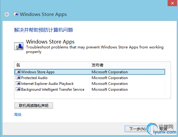Screen dimensions: 178x137
Task: Click the back arrow icon in header
Action: 7,14
